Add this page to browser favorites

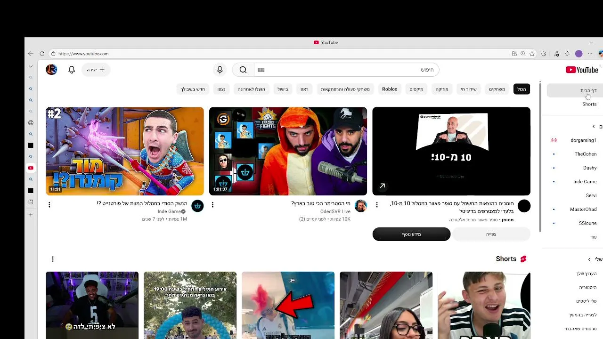pos(532,54)
